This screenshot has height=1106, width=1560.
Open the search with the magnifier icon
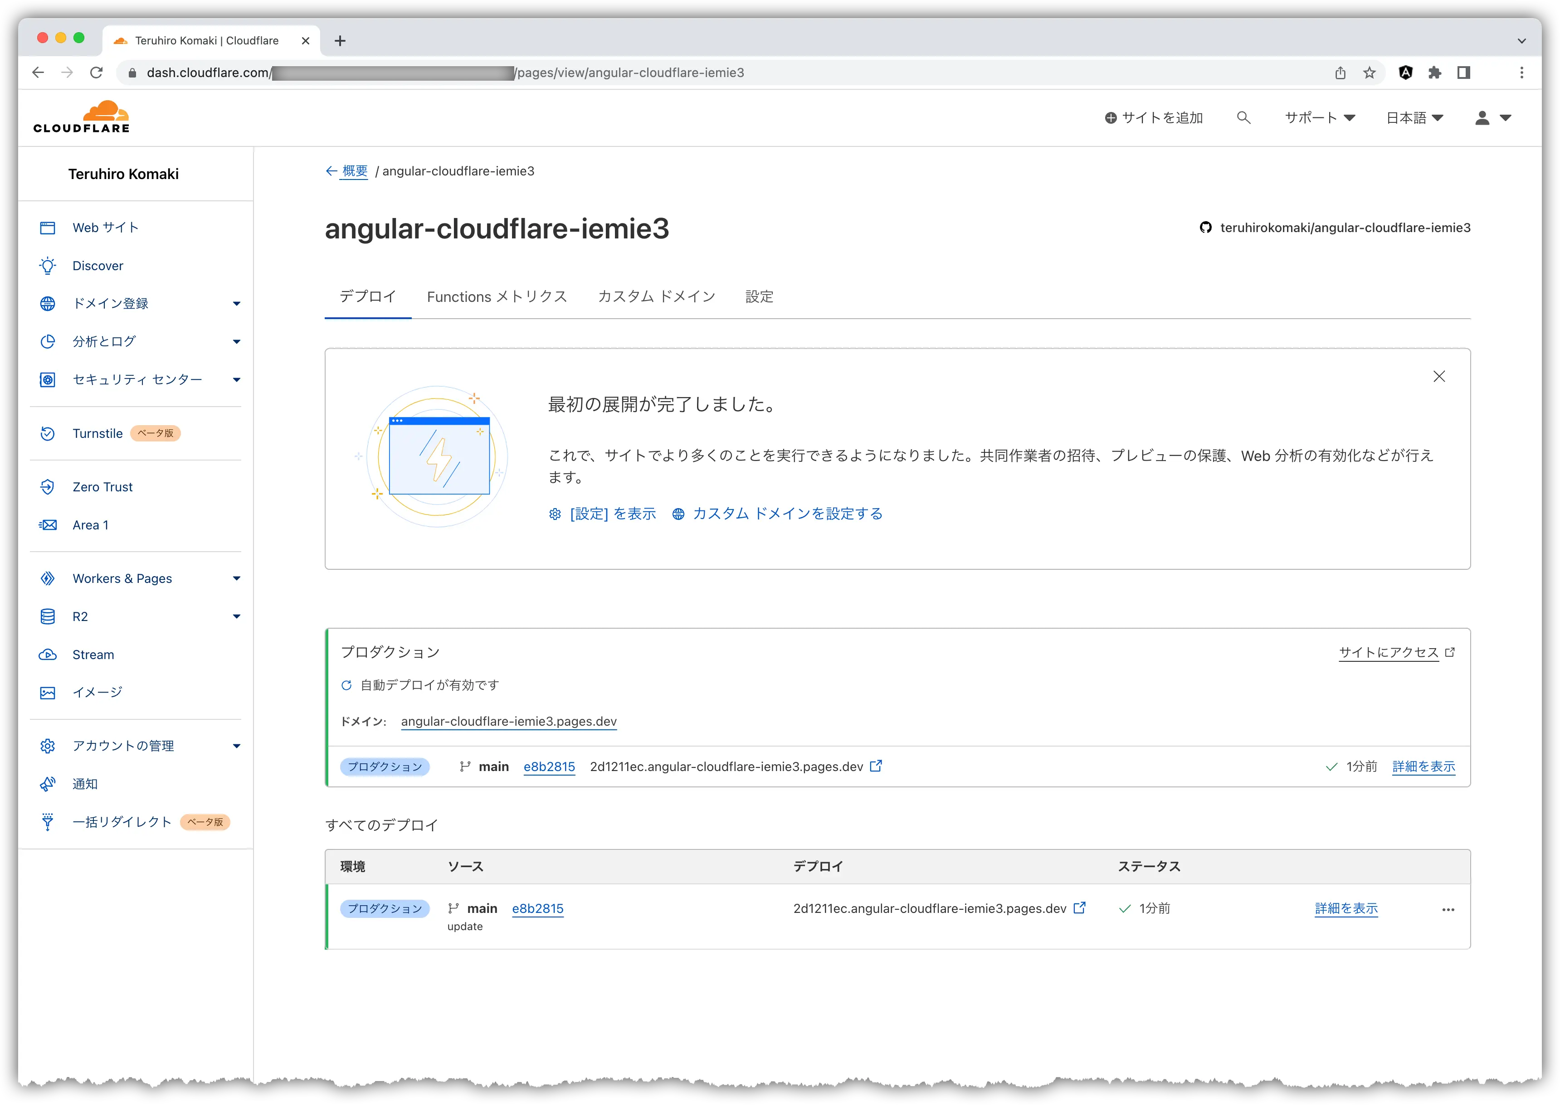point(1243,117)
